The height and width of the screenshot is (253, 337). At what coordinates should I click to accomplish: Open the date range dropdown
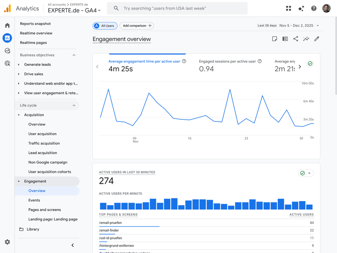point(299,26)
